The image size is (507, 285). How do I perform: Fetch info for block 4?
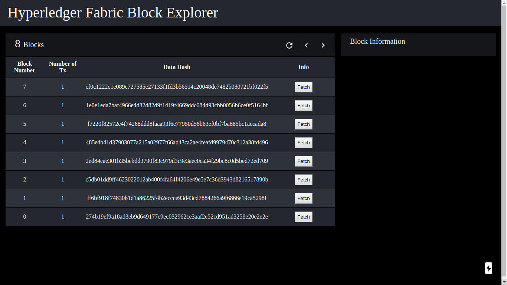(x=303, y=142)
